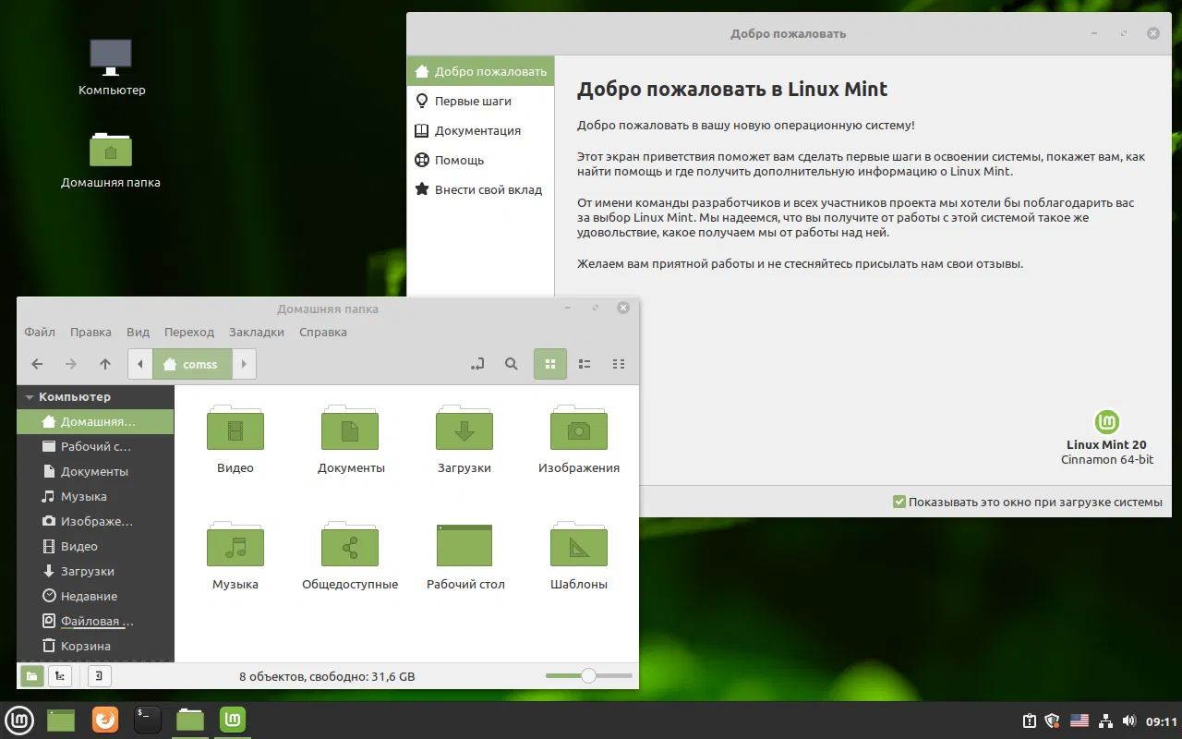Open the Update Manager shield tray icon
1182x739 pixels.
coord(1052,721)
